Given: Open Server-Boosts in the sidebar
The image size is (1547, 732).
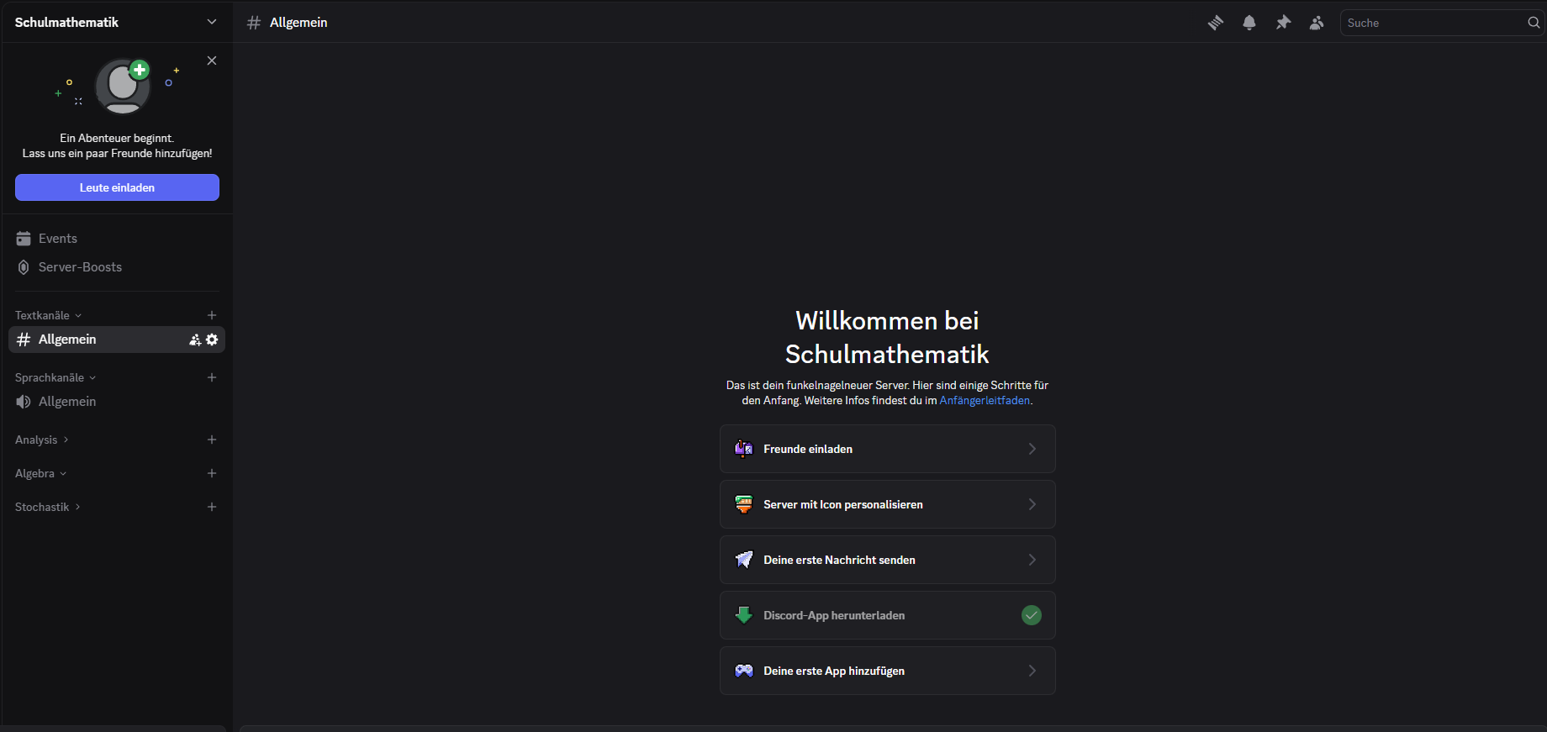Looking at the screenshot, I should coord(80,267).
